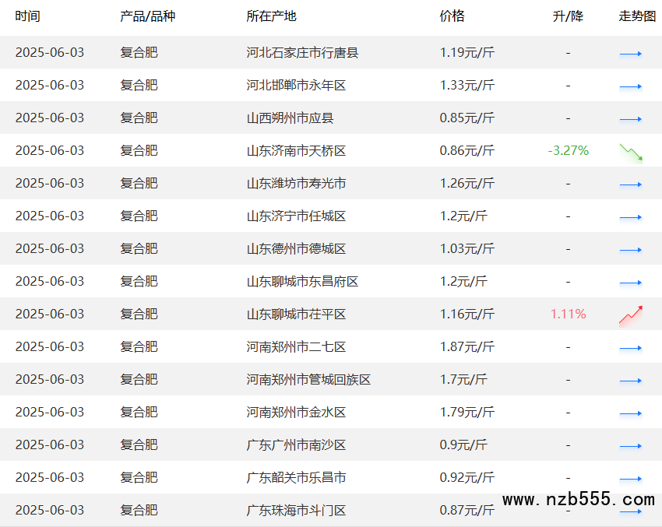Open trend icon for 山东潍坊市寿光市 row
Screen dimensions: 662x527
coord(631,184)
